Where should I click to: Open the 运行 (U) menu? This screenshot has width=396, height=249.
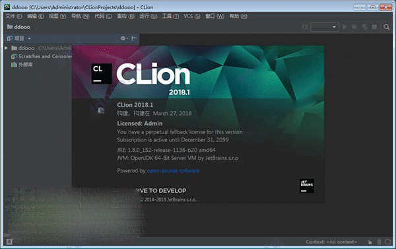click(148, 16)
